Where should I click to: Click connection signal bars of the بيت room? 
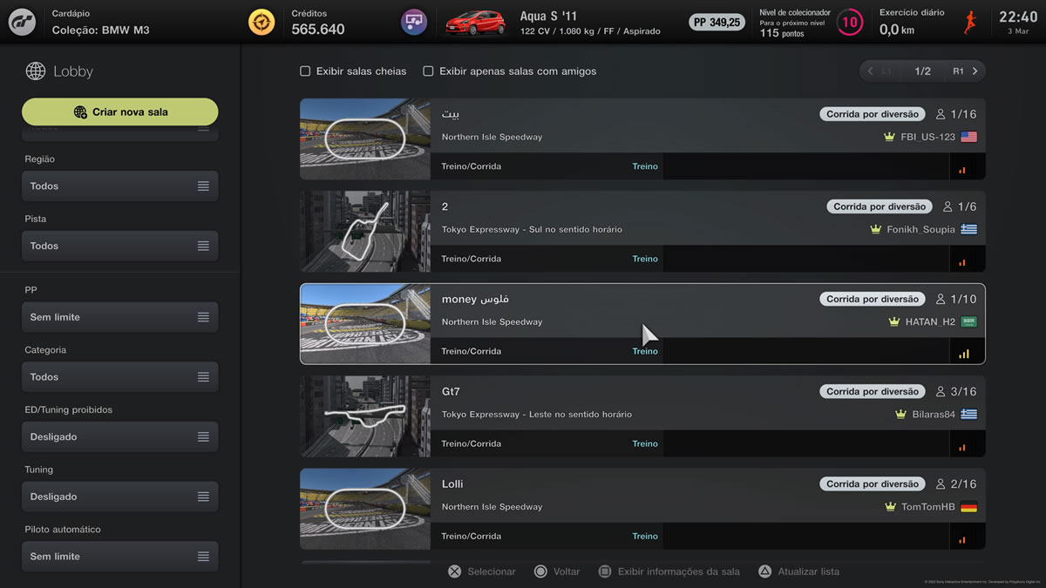point(963,169)
